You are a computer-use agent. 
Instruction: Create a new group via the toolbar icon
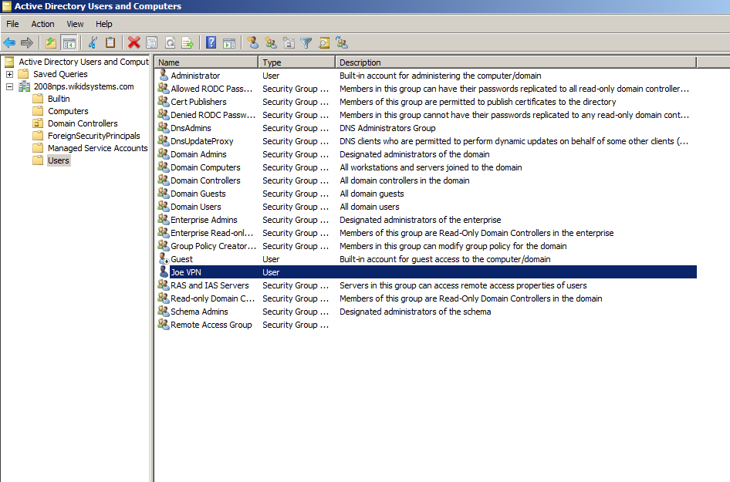point(272,42)
